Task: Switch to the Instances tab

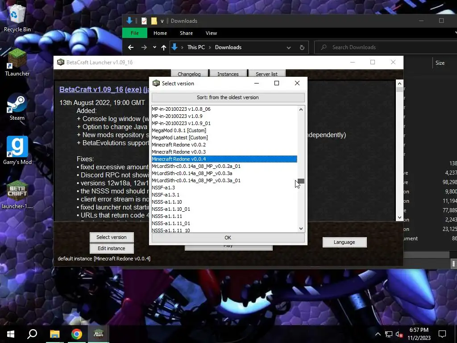Action: pyautogui.click(x=228, y=74)
